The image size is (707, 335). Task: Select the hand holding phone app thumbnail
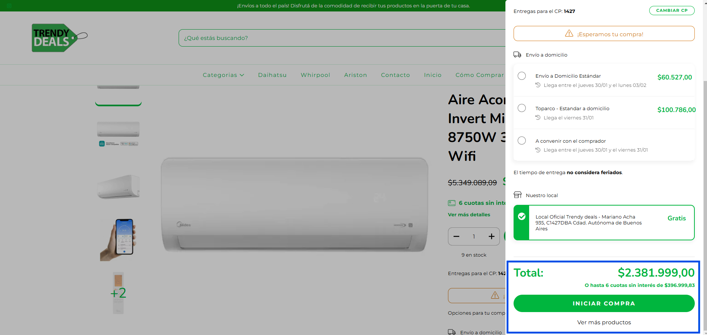(118, 240)
